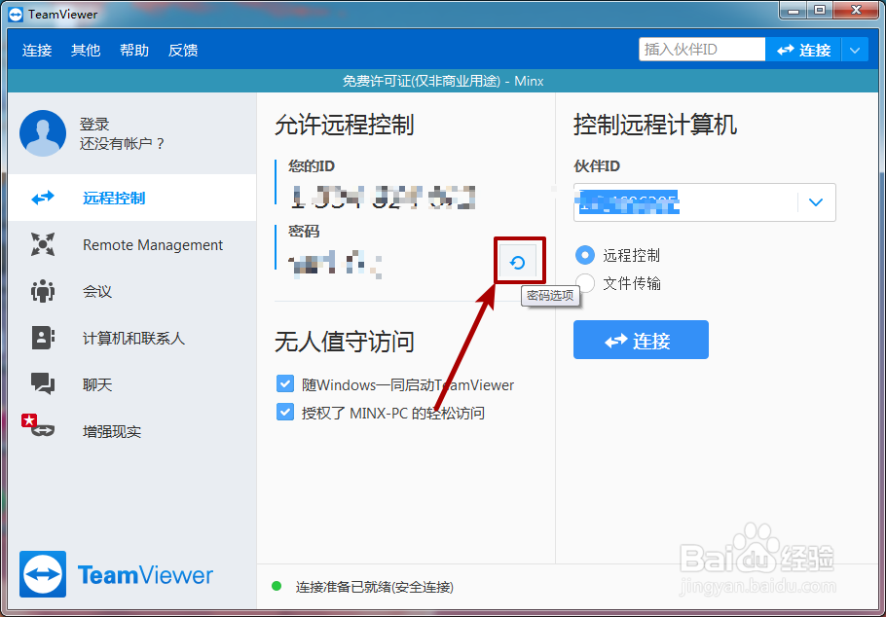Select the Remote Management sidebar label
Viewport: 886px width, 617px height.
coord(153,244)
